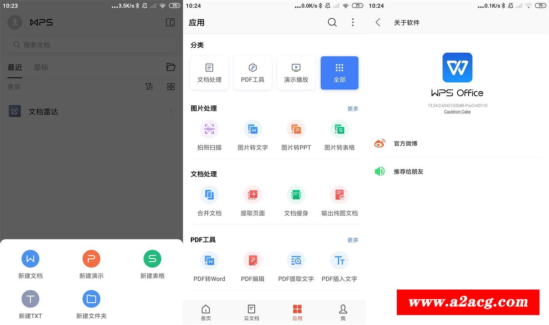Launch the 图片转PPT converter
Screen dimensions: 549x325
click(296, 130)
